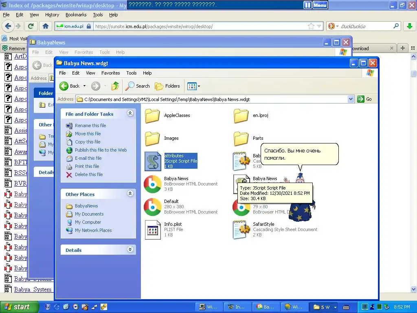Click Copy this file task
417x313 pixels.
[88, 142]
